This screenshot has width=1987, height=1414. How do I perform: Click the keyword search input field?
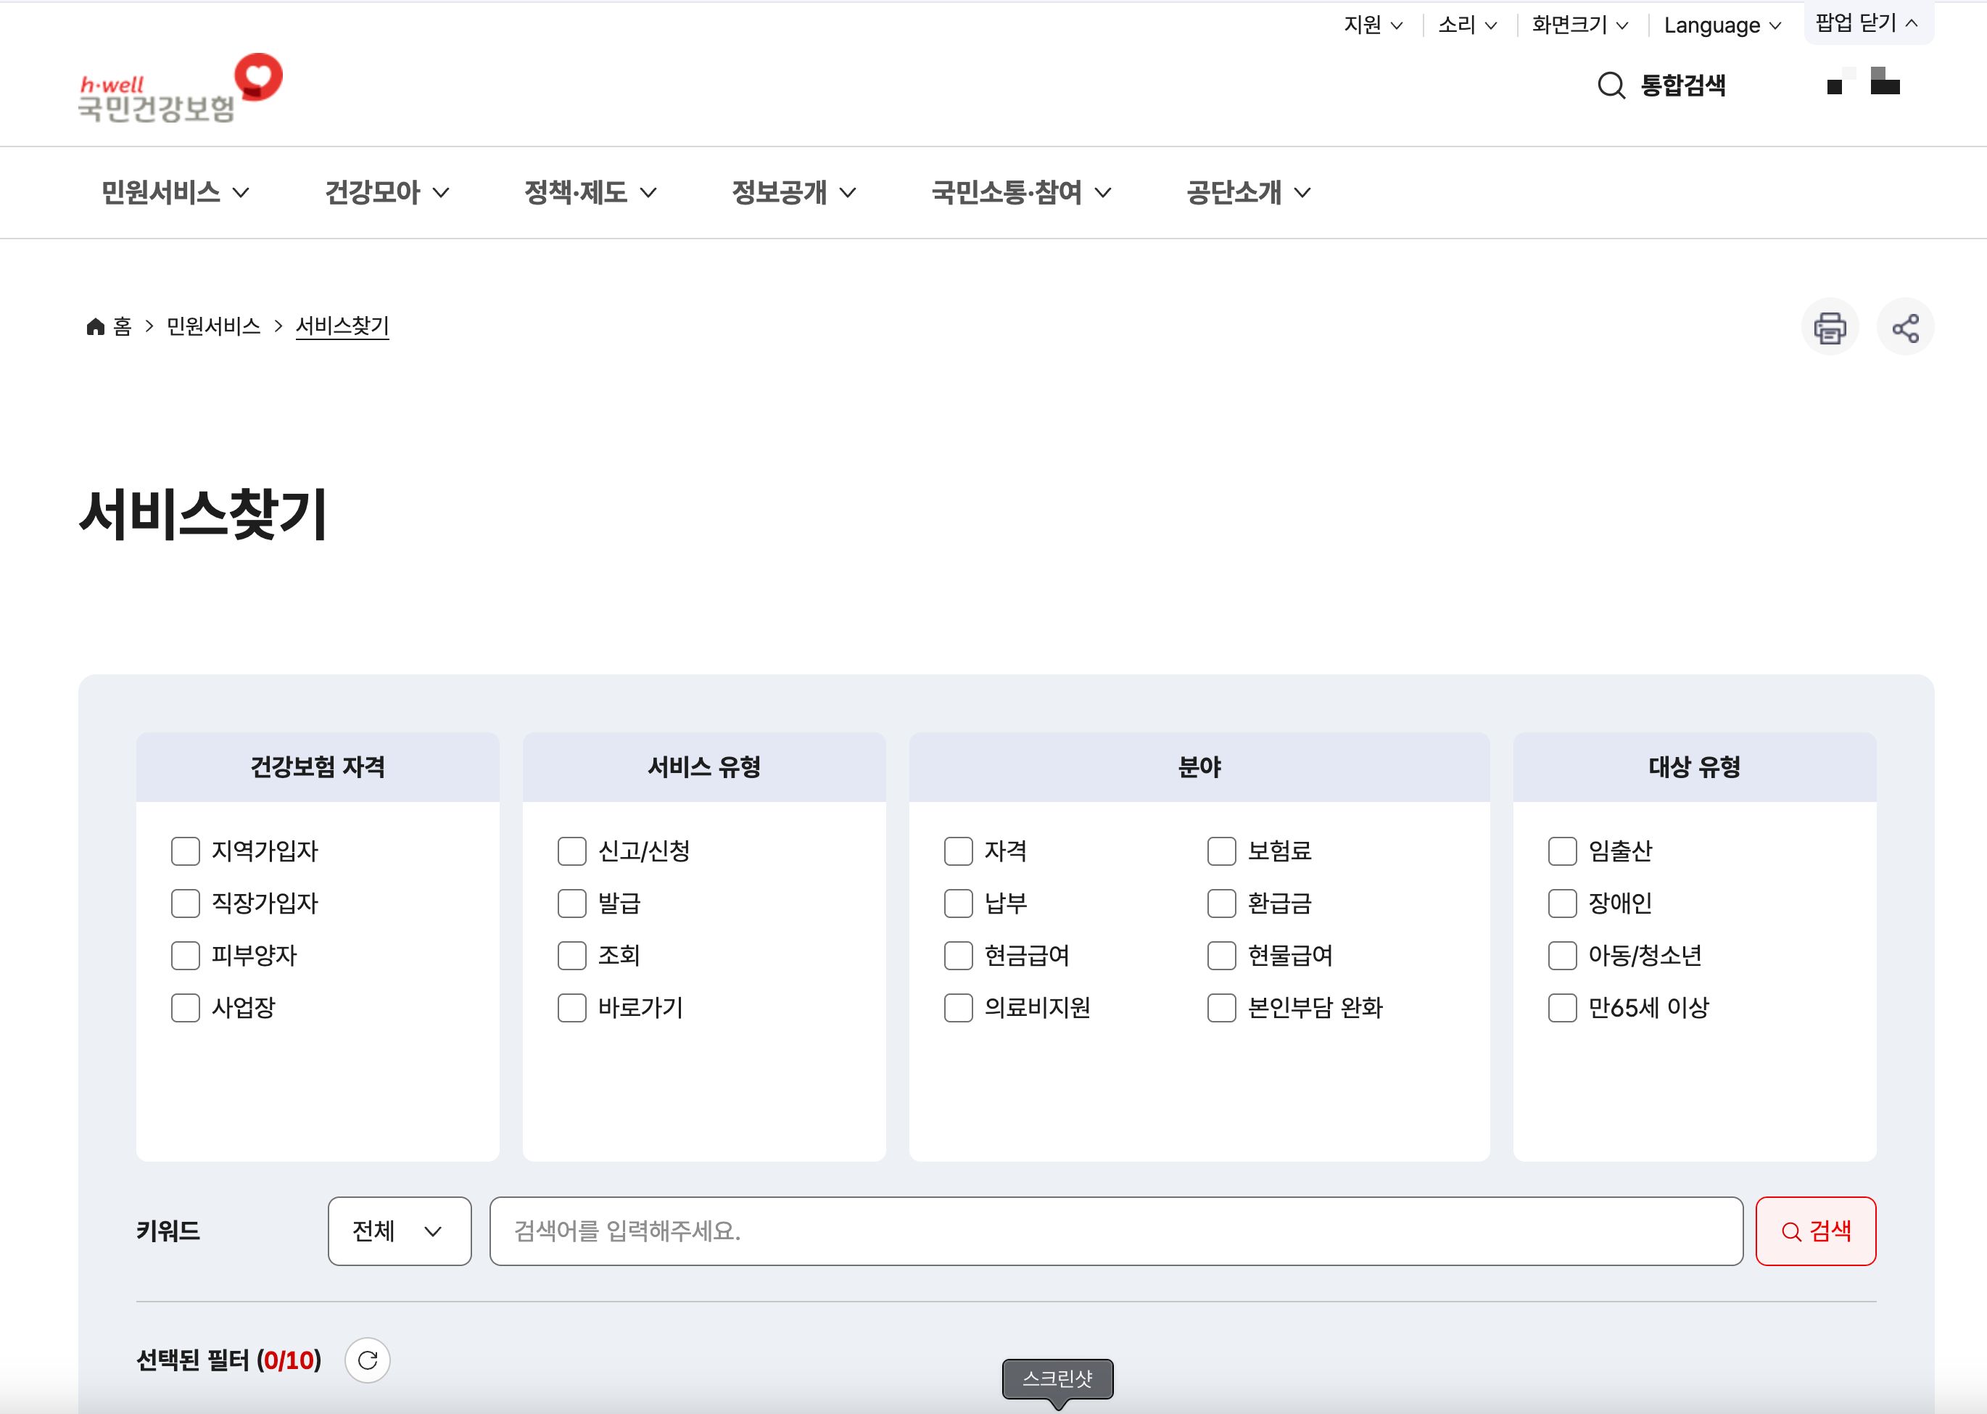pyautogui.click(x=1115, y=1231)
